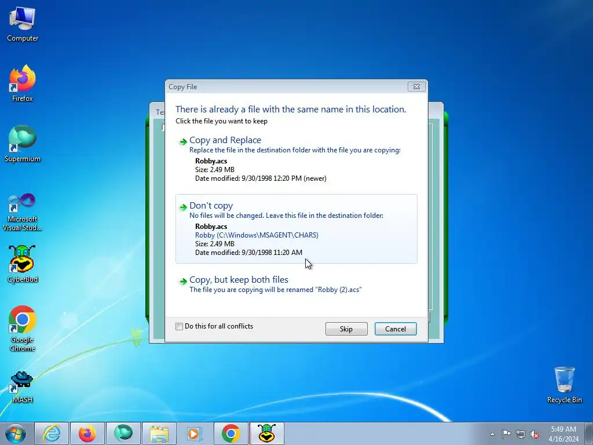Close the Copy File dialog
The width and height of the screenshot is (593, 445).
pos(416,87)
